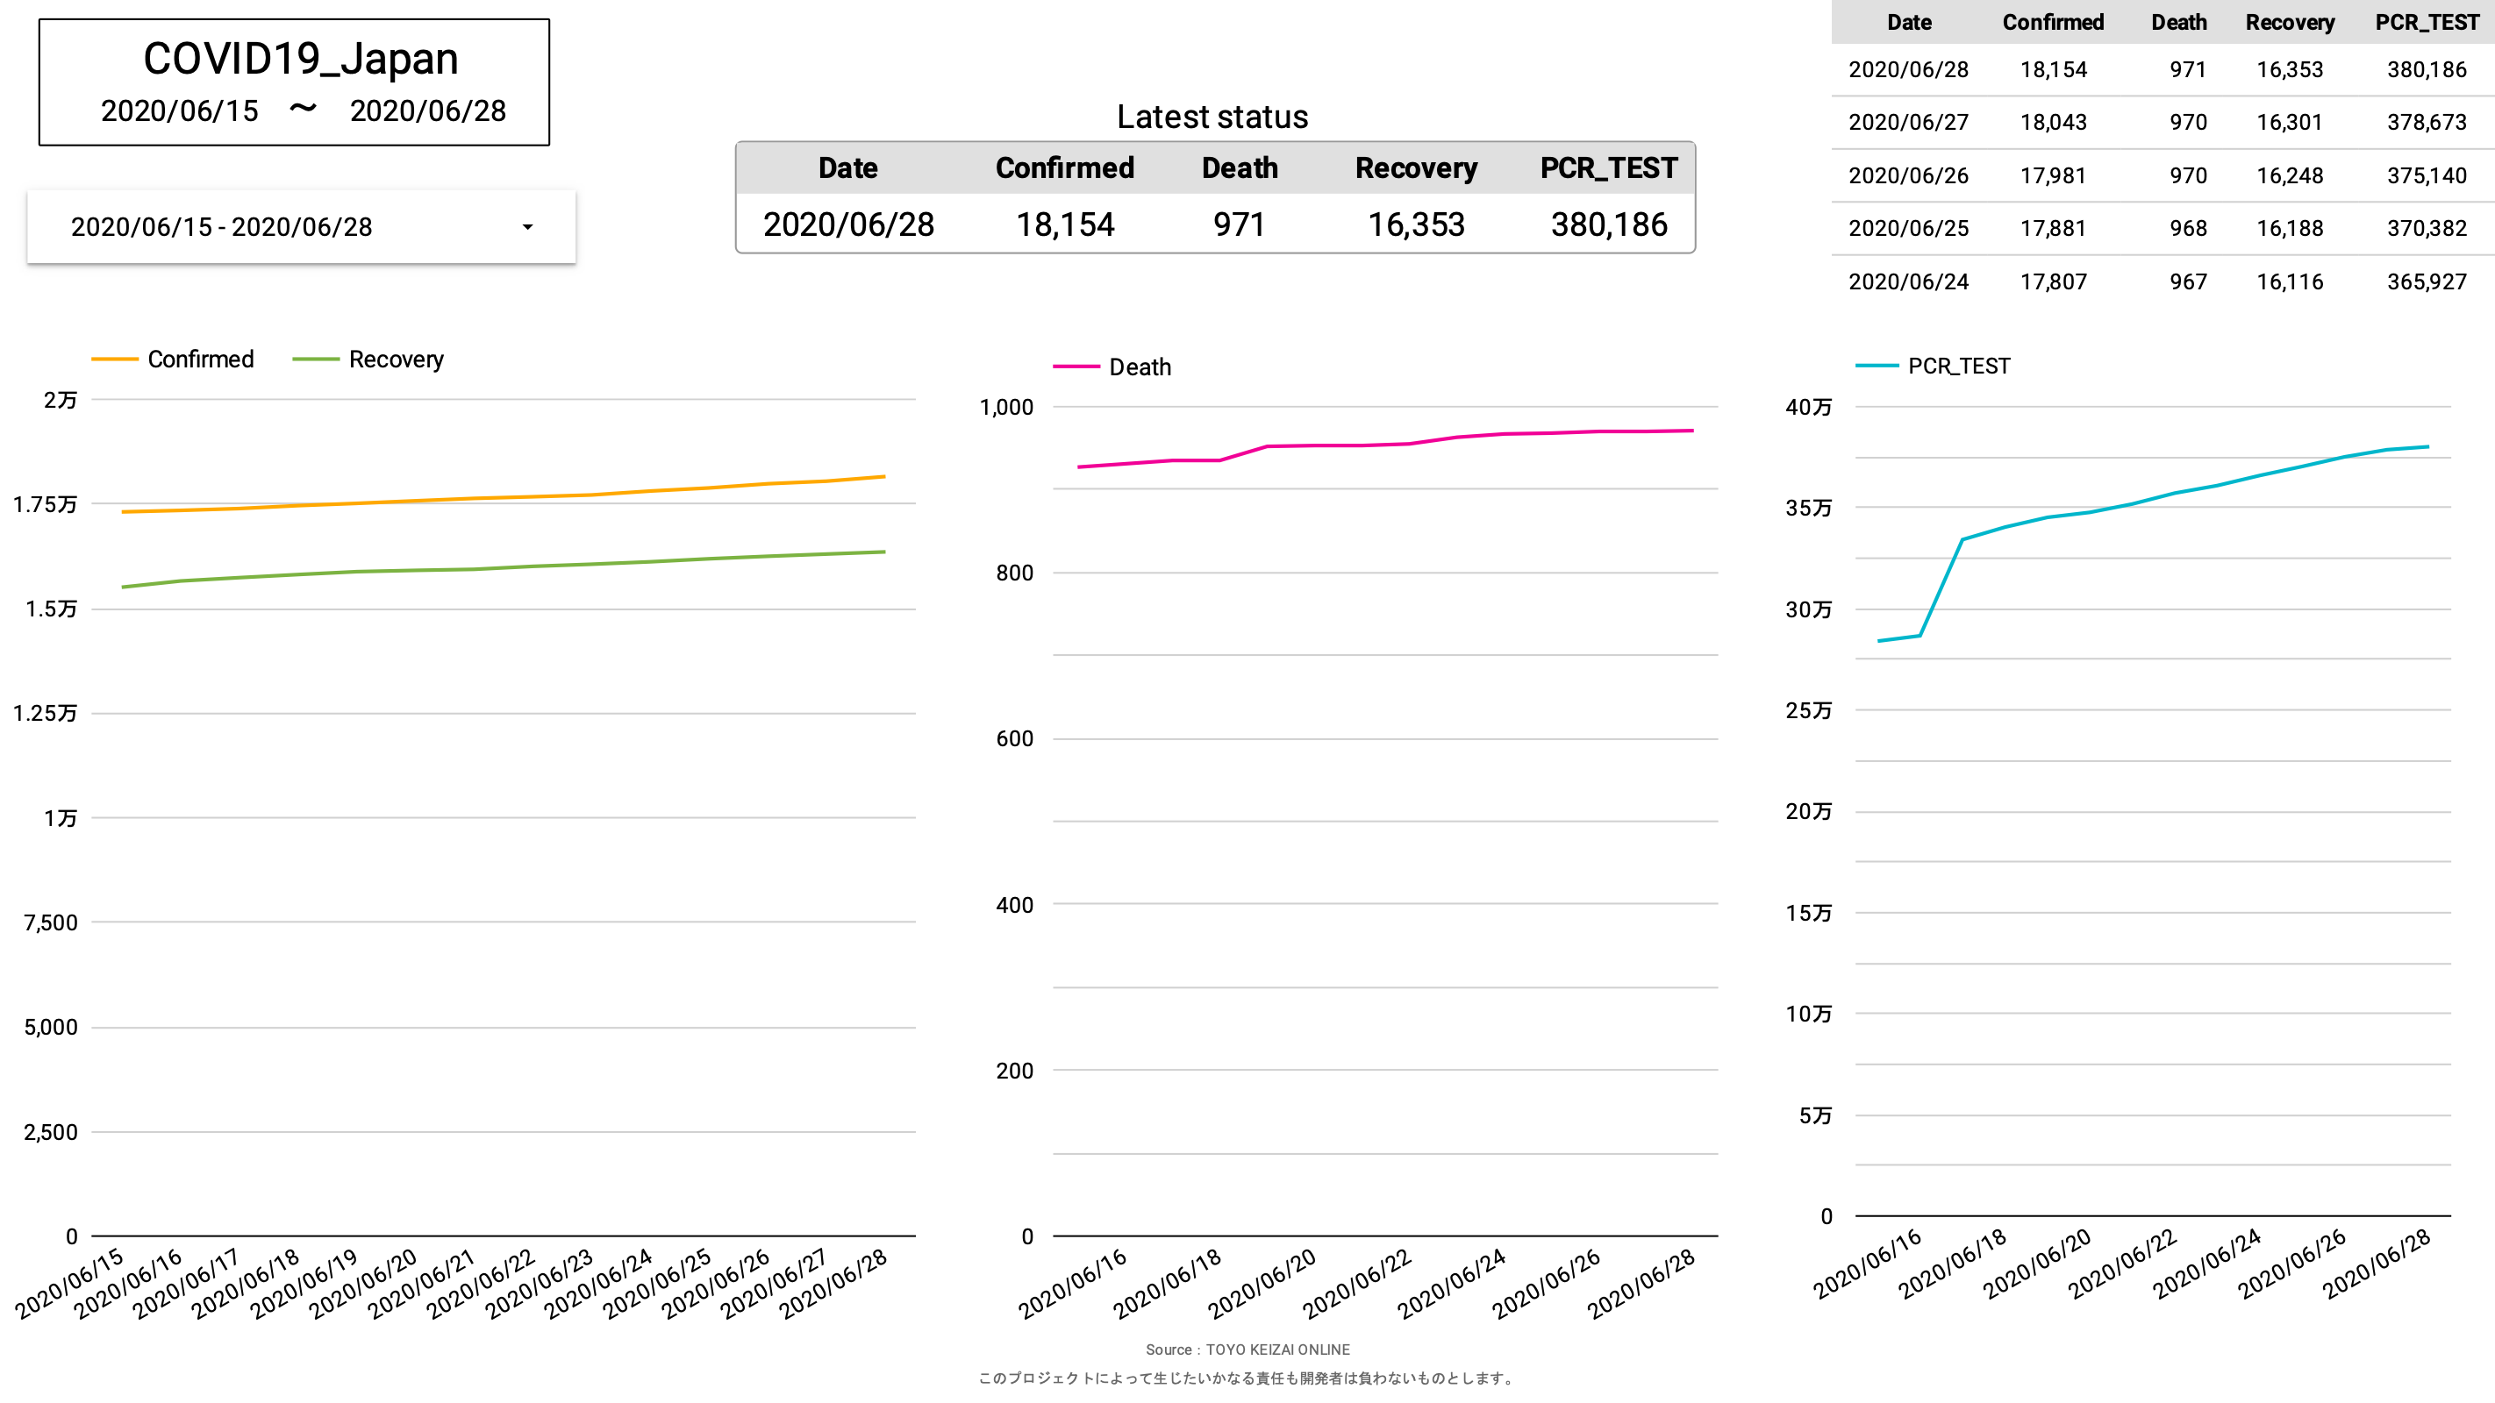Click Latest status Confirmed column header
This screenshot has width=2495, height=1403.
click(1063, 167)
